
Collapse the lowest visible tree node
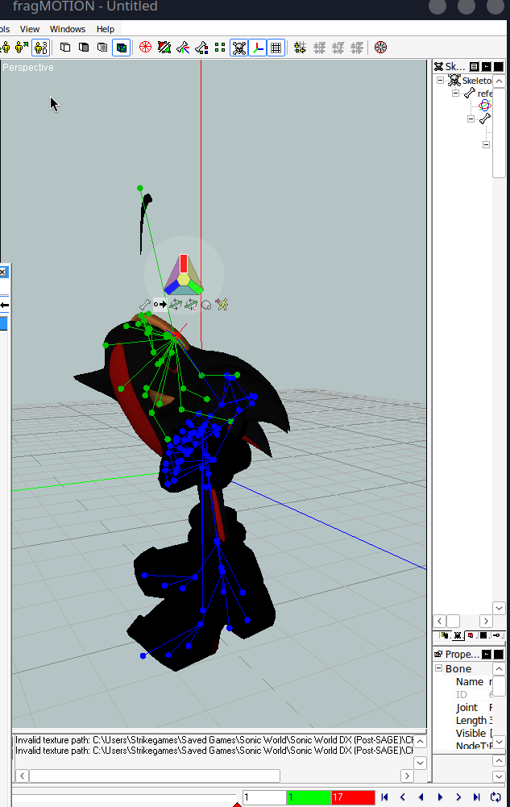coord(487,144)
